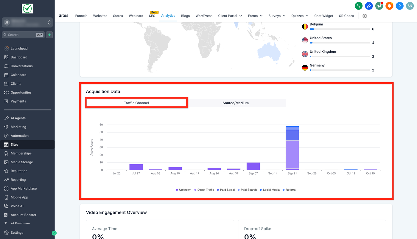Viewport: 417px width, 239px height.
Task: Expand the Surveys dropdown menu
Action: click(277, 16)
